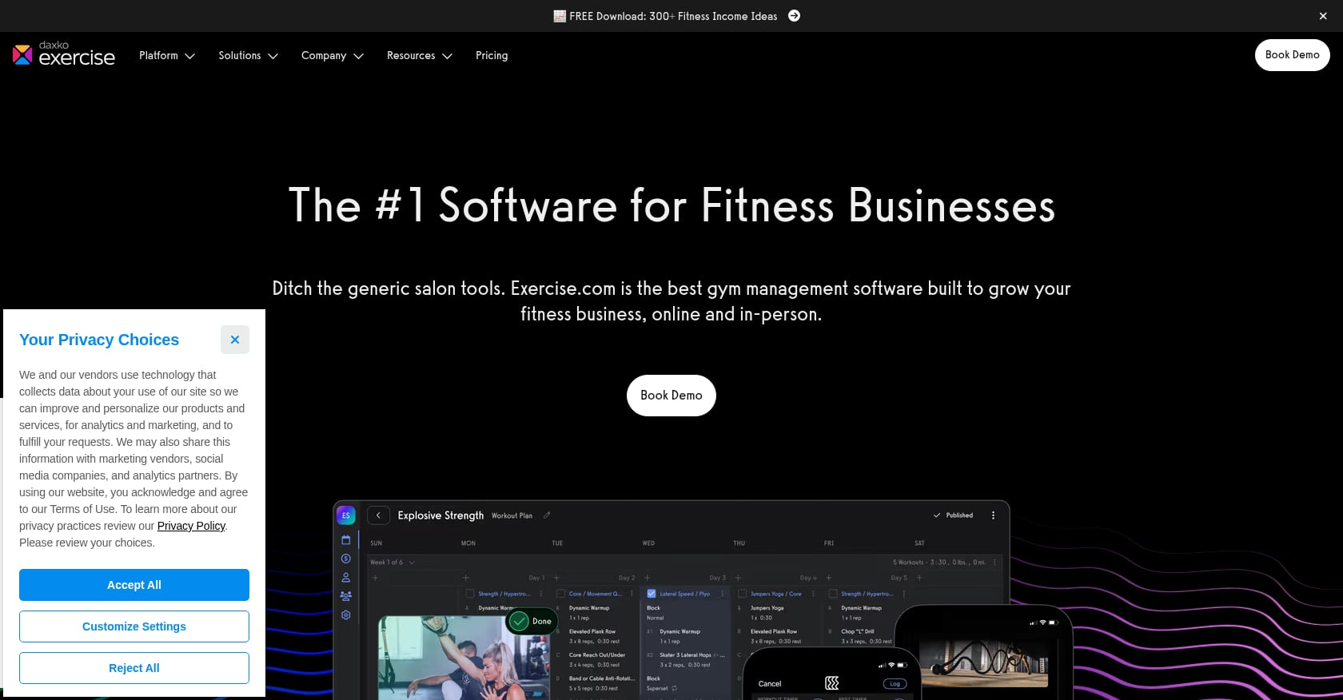
Task: Click the Book Demo button in header
Action: [x=1292, y=55]
